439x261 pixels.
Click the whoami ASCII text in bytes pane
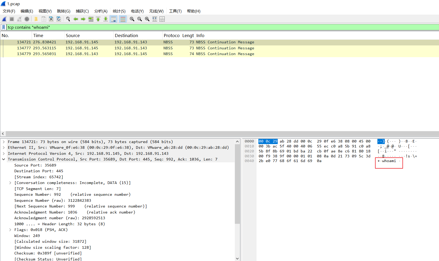tap(389, 161)
